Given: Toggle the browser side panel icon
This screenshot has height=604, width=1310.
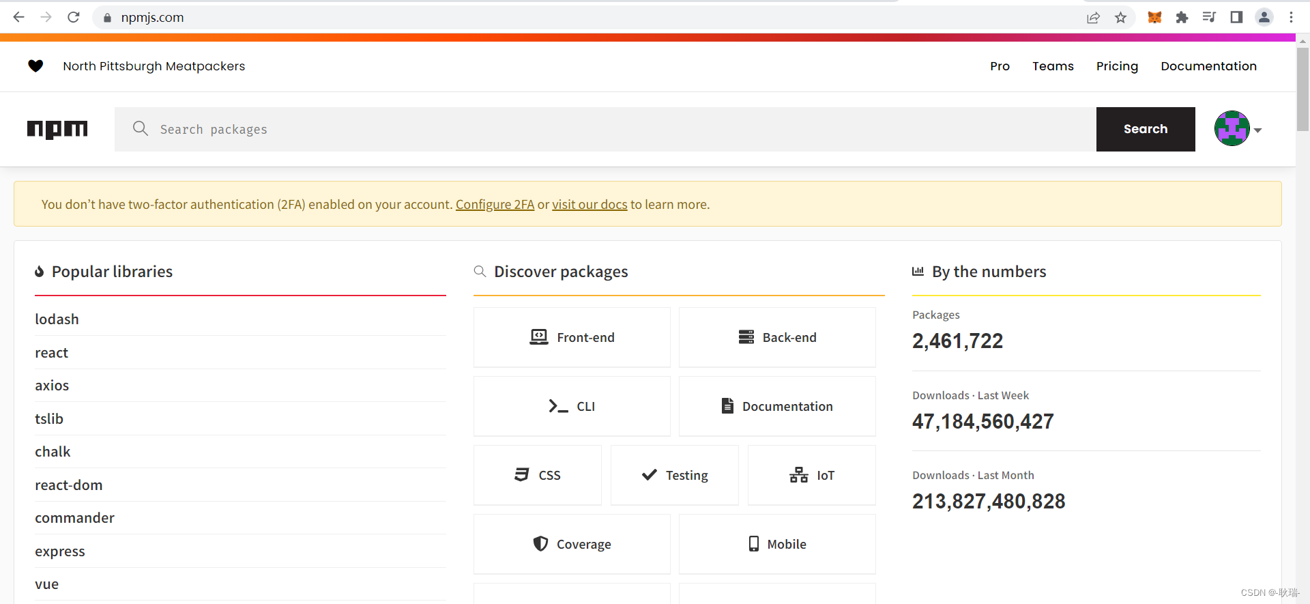Looking at the screenshot, I should click(x=1236, y=18).
